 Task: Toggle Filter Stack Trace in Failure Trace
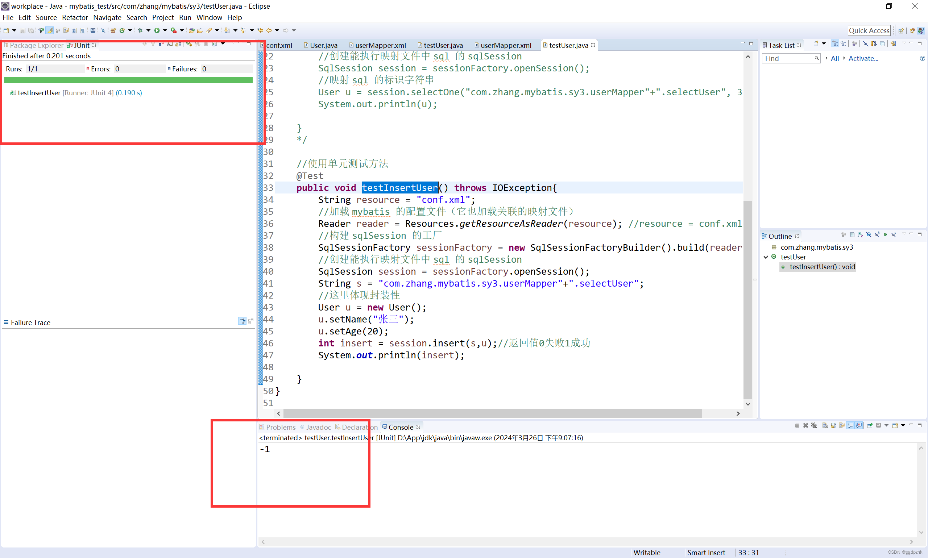[242, 321]
